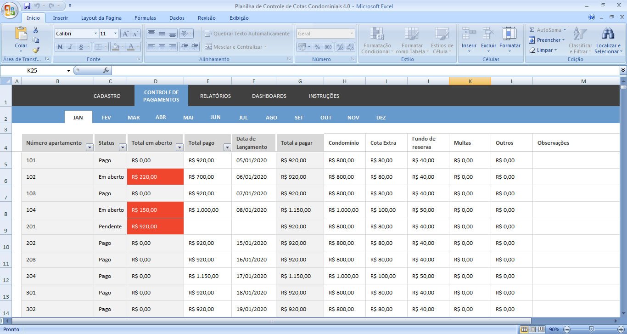
Task: Click the zoom out minus button
Action: point(566,329)
